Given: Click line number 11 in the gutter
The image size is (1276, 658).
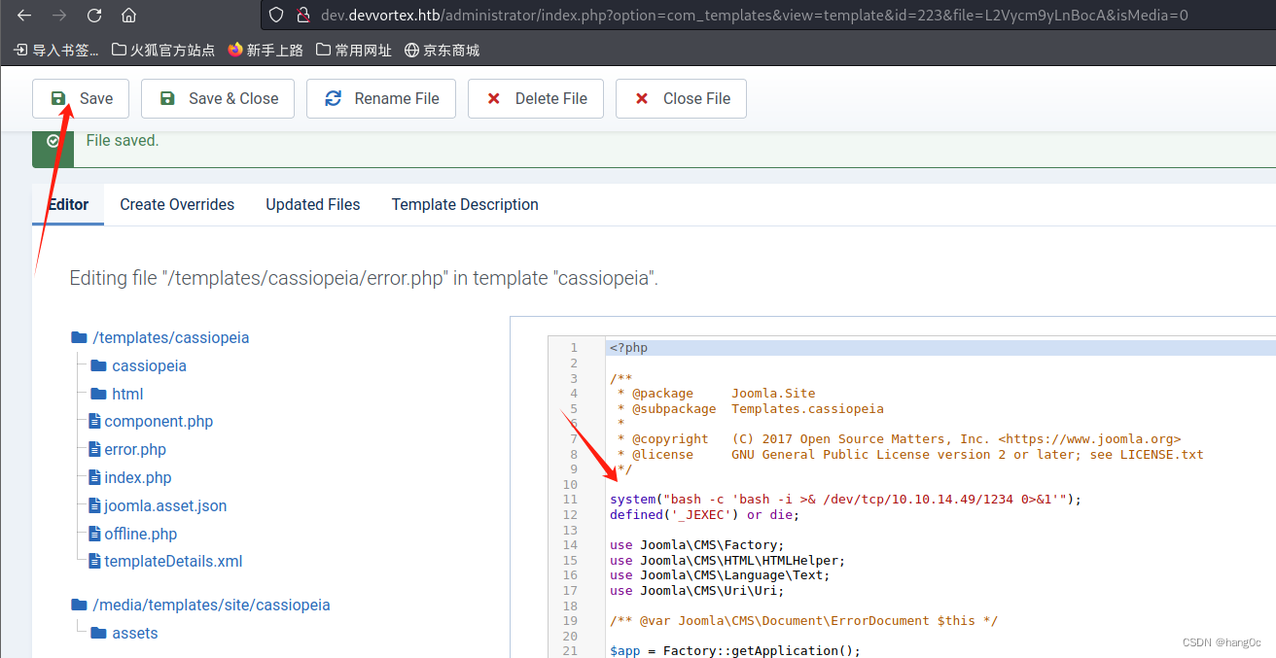Looking at the screenshot, I should click(x=570, y=500).
